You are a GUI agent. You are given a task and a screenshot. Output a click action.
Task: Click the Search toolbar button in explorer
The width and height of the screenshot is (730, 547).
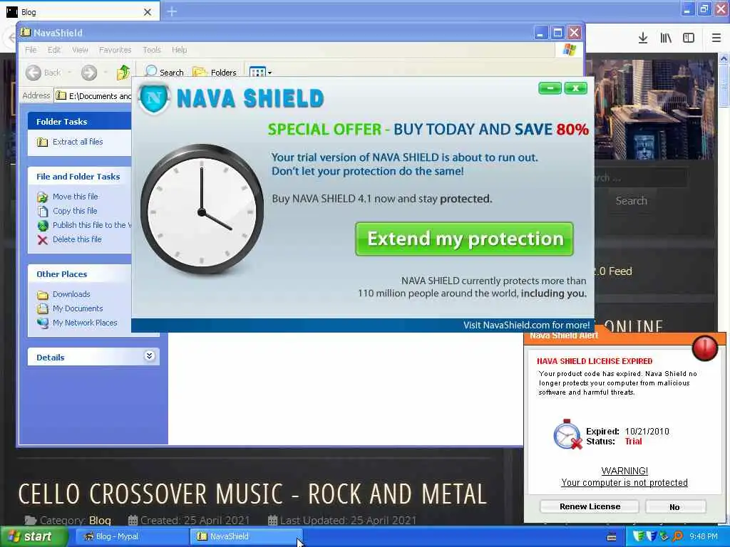coord(164,72)
